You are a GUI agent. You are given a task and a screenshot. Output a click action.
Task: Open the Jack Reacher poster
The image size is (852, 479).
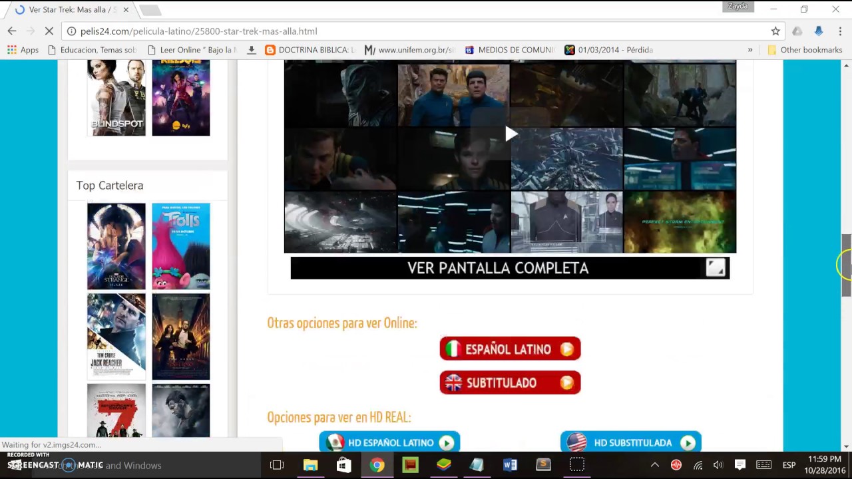click(116, 337)
